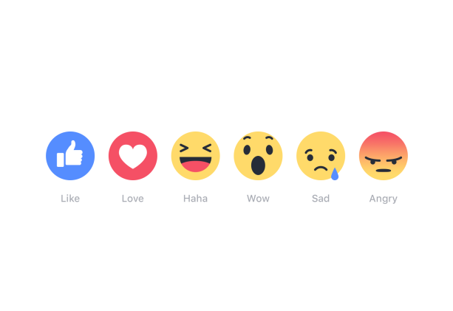Image resolution: width=453 pixels, height=311 pixels.
Task: Click the "Angry" text label
Action: pyautogui.click(x=384, y=199)
